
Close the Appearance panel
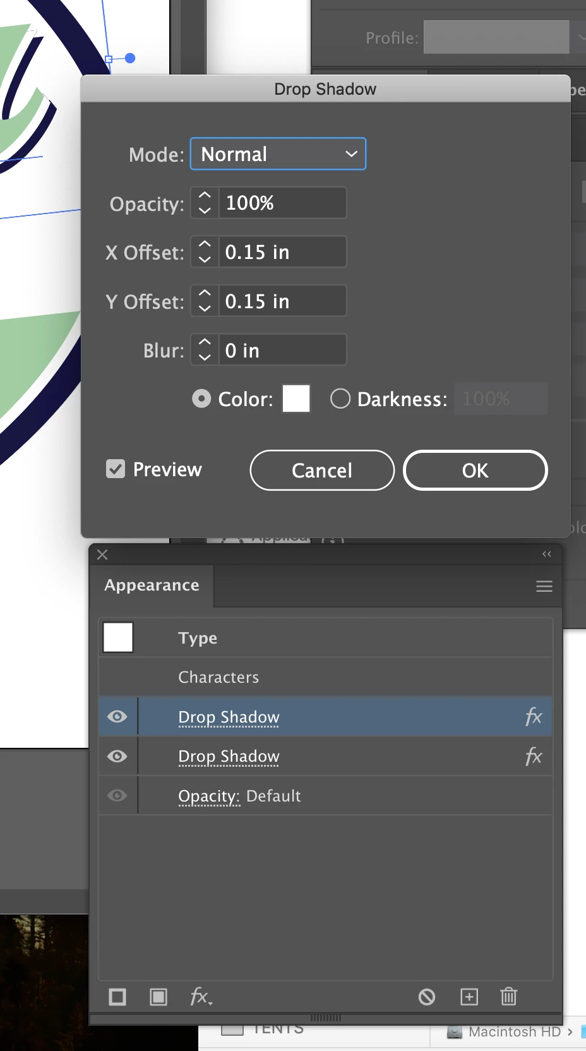coord(102,555)
